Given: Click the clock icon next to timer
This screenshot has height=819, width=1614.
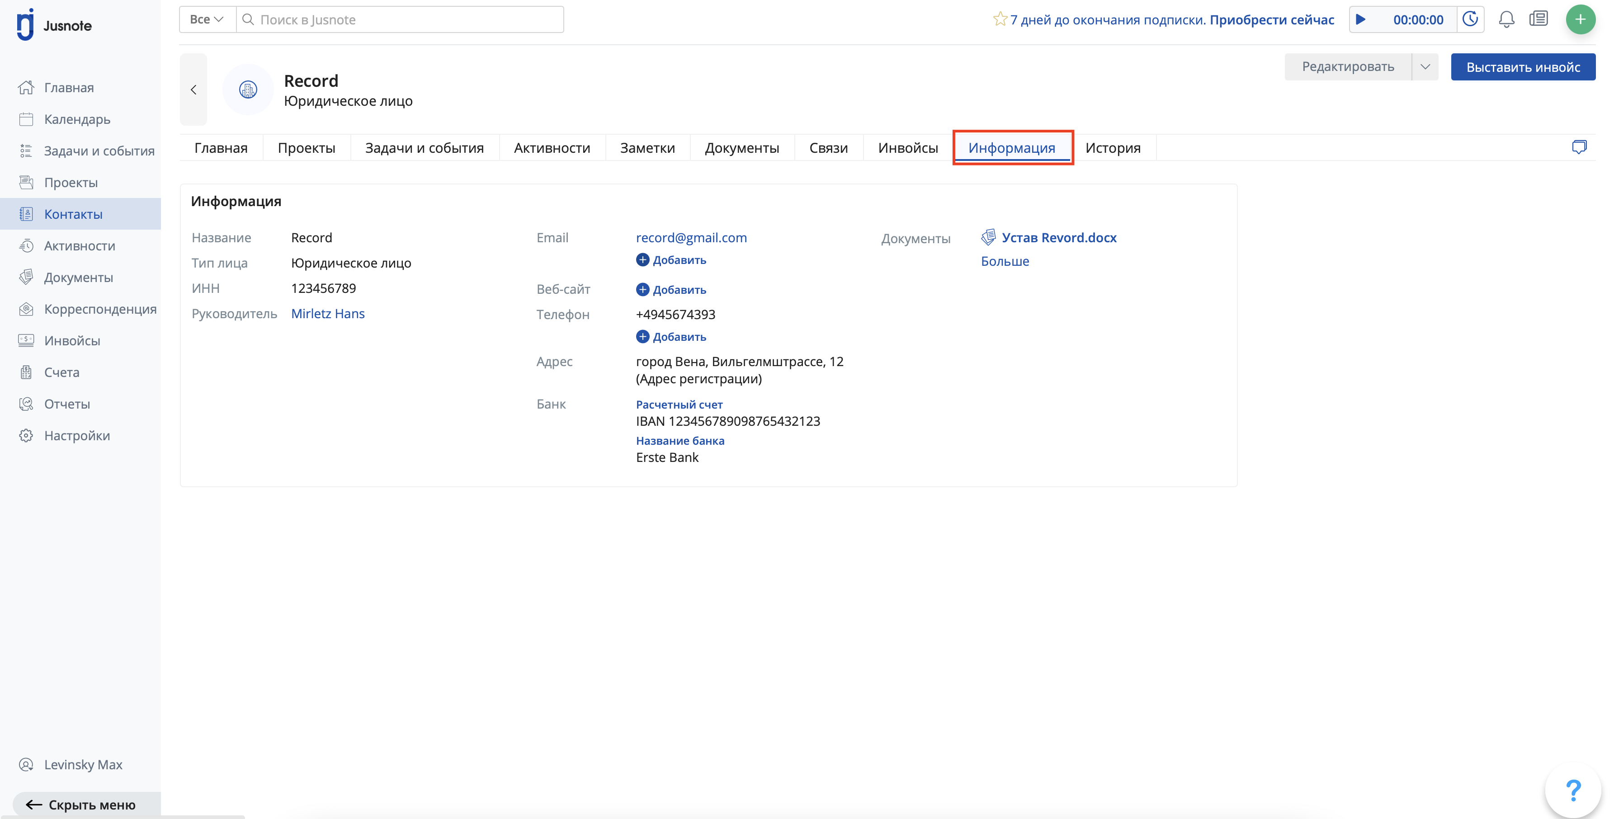Looking at the screenshot, I should pyautogui.click(x=1470, y=19).
